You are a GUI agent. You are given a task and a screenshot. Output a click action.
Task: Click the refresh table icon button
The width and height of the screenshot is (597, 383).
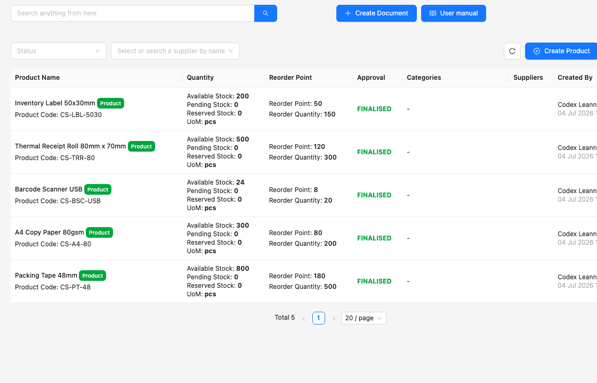(x=512, y=51)
